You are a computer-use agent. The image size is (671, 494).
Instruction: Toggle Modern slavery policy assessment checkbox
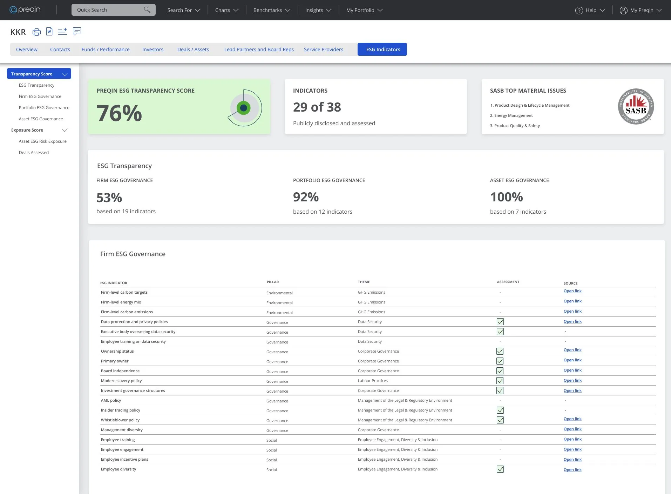(x=500, y=381)
